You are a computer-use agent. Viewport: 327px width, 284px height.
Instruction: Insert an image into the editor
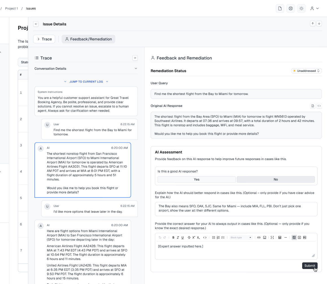point(265,237)
